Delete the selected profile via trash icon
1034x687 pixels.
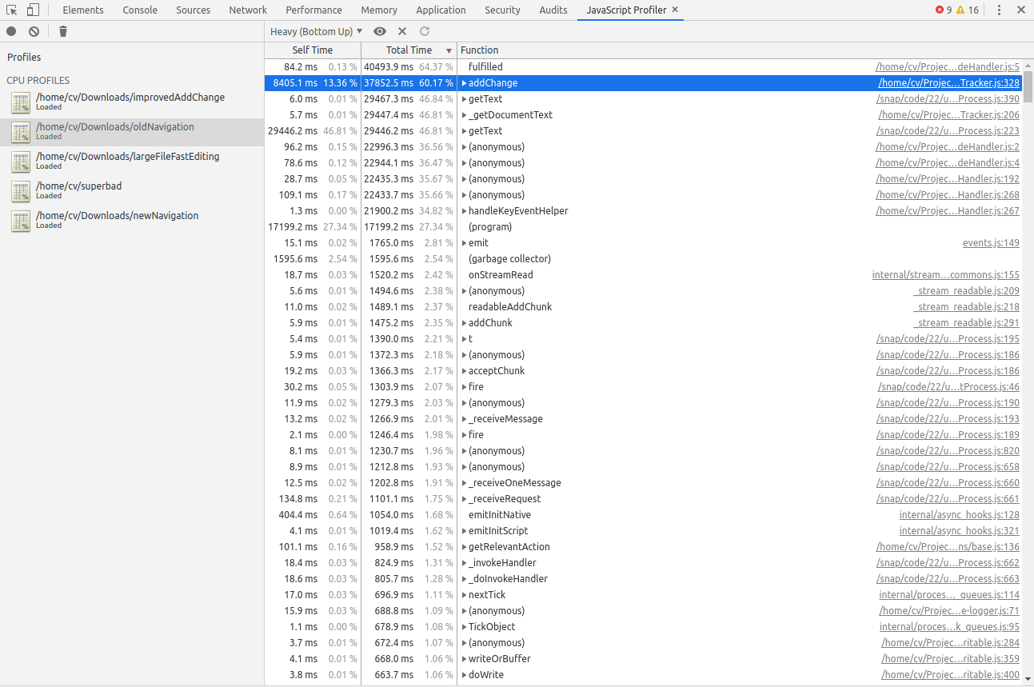point(62,31)
